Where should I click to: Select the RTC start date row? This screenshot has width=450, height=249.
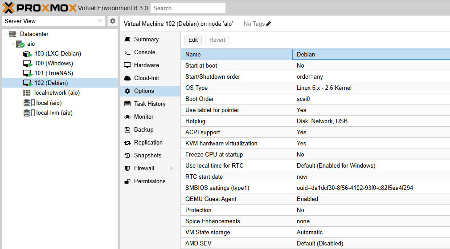(x=315, y=177)
